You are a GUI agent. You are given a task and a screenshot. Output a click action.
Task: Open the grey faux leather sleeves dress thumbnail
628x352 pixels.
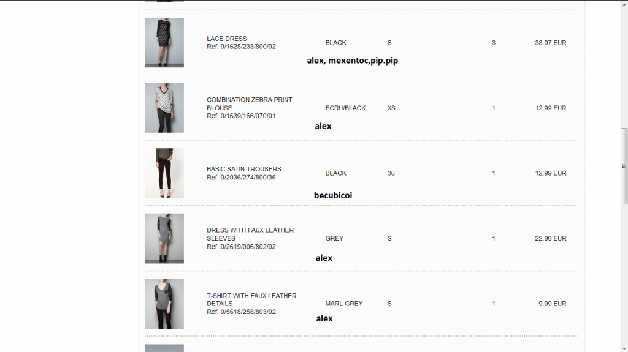(x=164, y=238)
